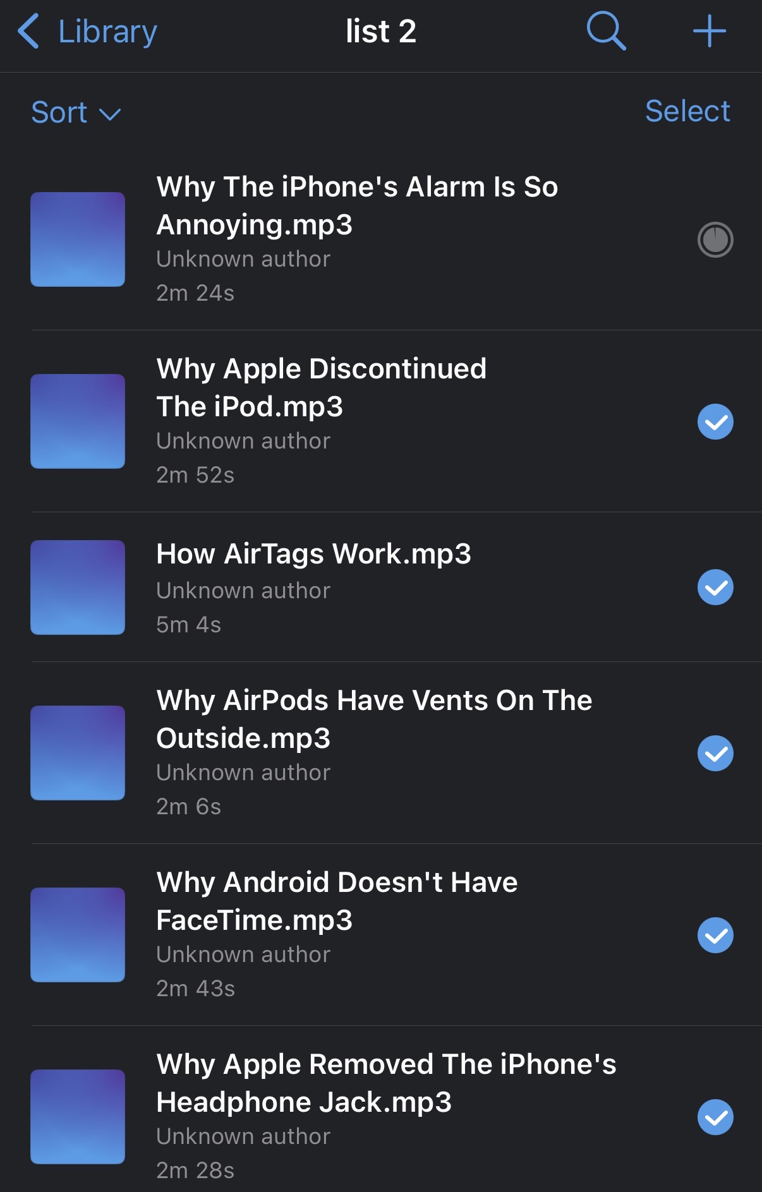
Task: Tap checkmark for How AirTags Work
Action: click(715, 587)
